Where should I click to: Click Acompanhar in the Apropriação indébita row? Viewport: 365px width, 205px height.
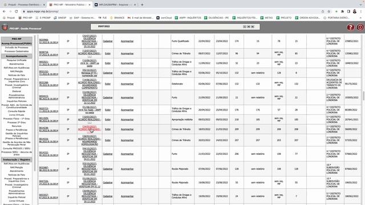[x=127, y=120]
